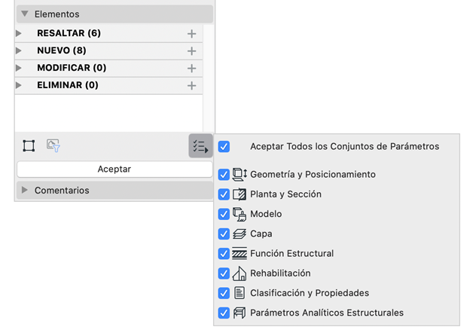
Task: Toggle Geometría y Posicionamiento checkbox
Action: click(224, 175)
